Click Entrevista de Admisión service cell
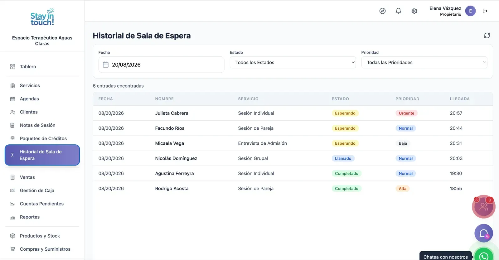499x260 pixels. (x=262, y=143)
